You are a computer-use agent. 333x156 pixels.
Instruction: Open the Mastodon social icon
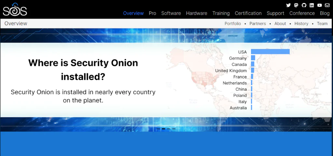(x=296, y=5)
